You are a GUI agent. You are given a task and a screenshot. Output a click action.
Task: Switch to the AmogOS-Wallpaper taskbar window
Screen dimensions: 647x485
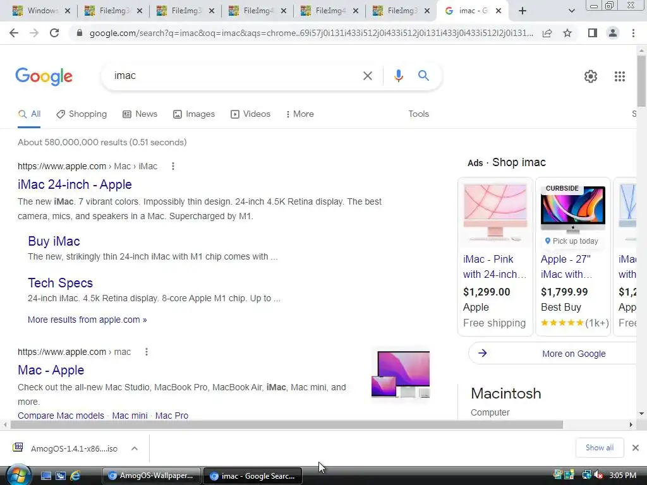point(152,476)
